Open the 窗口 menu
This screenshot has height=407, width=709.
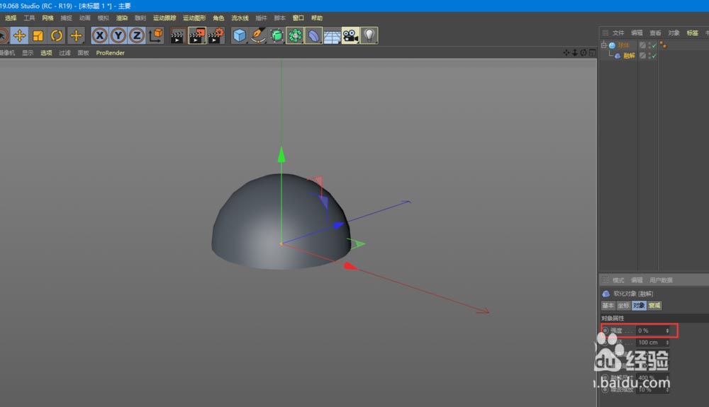click(298, 18)
